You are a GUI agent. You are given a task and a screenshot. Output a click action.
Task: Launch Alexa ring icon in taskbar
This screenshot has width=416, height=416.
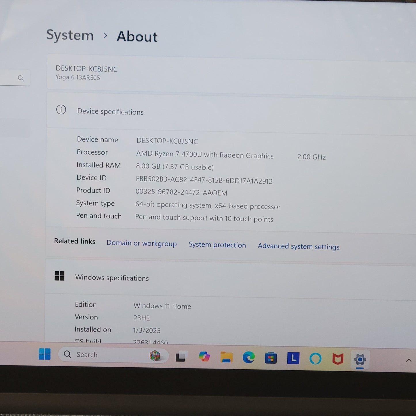[315, 359]
